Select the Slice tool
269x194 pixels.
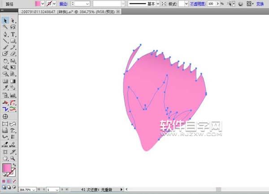(x=13, y=152)
